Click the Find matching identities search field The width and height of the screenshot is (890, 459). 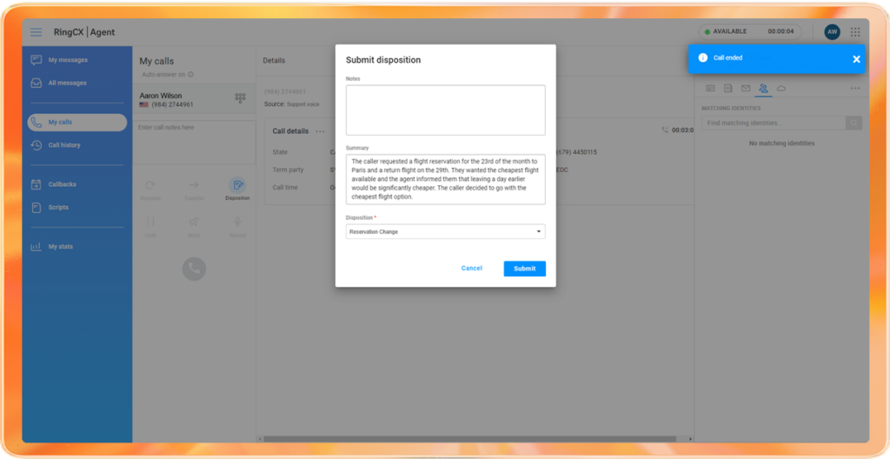click(774, 123)
